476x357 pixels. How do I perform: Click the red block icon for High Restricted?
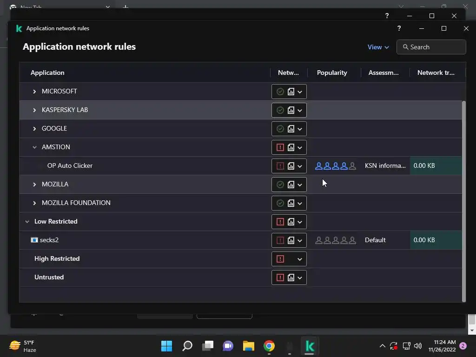tap(280, 259)
